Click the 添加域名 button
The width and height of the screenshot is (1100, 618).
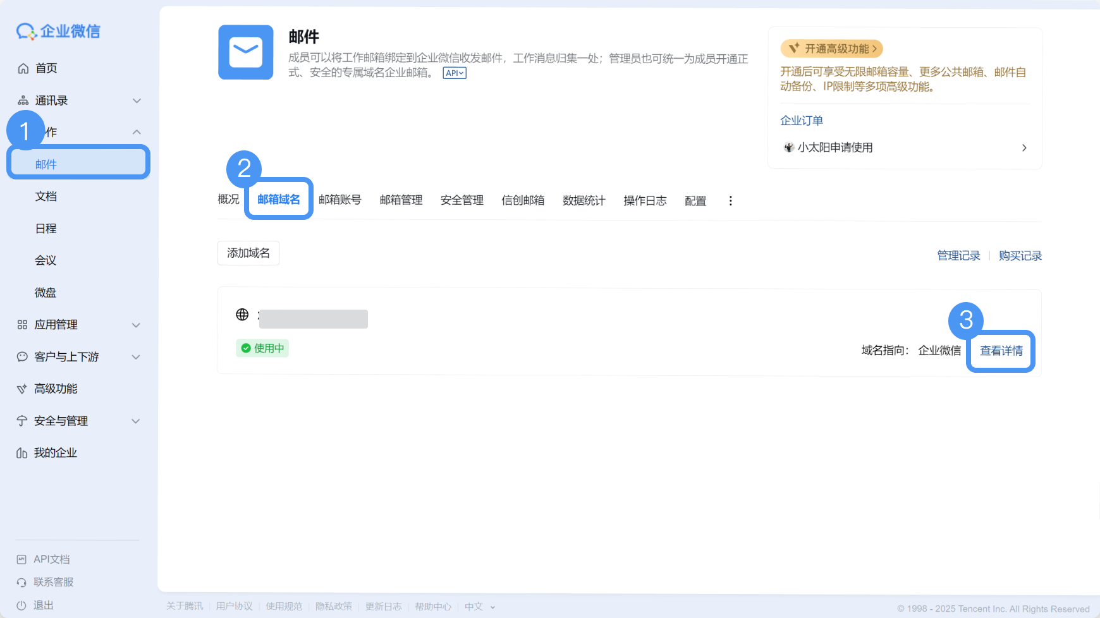click(x=248, y=253)
